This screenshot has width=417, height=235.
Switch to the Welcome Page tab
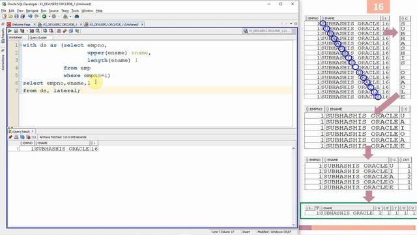click(21, 24)
